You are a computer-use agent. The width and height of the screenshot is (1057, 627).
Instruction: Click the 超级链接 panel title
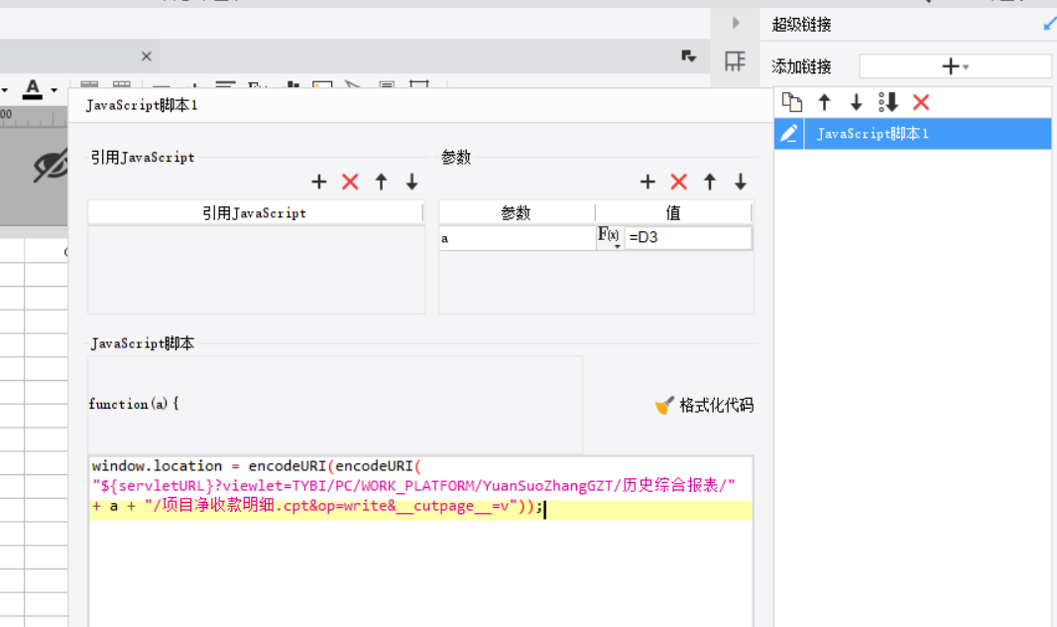pos(801,25)
